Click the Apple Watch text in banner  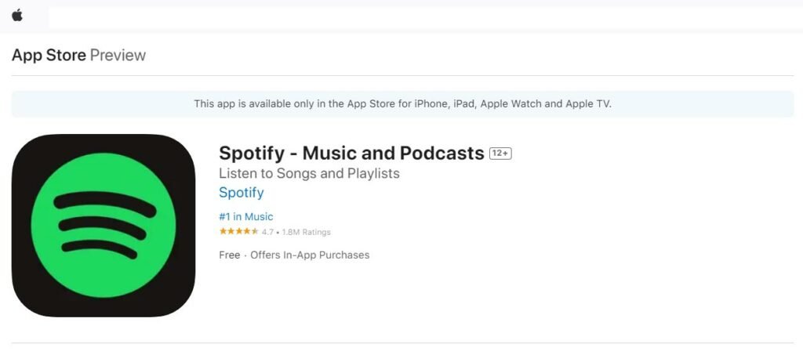coord(510,103)
